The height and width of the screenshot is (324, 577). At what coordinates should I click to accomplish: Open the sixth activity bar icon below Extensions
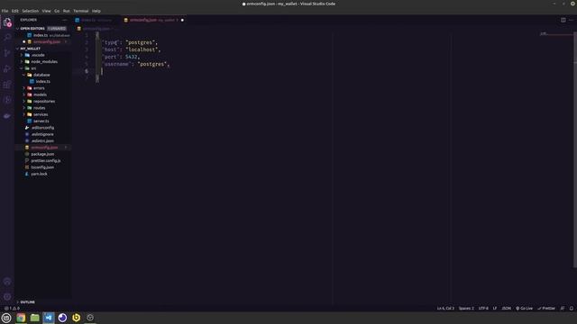pos(7,100)
